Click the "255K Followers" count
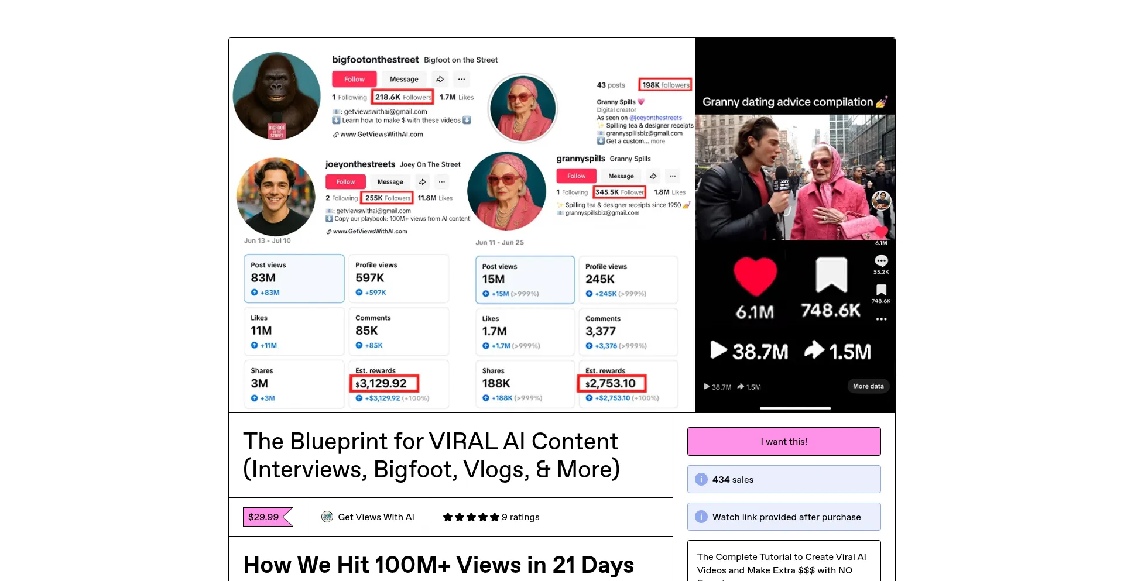 (x=388, y=198)
